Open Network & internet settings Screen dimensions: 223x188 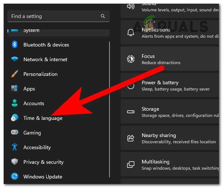click(59, 59)
